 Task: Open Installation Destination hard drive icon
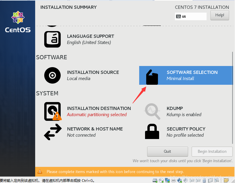click(x=53, y=111)
